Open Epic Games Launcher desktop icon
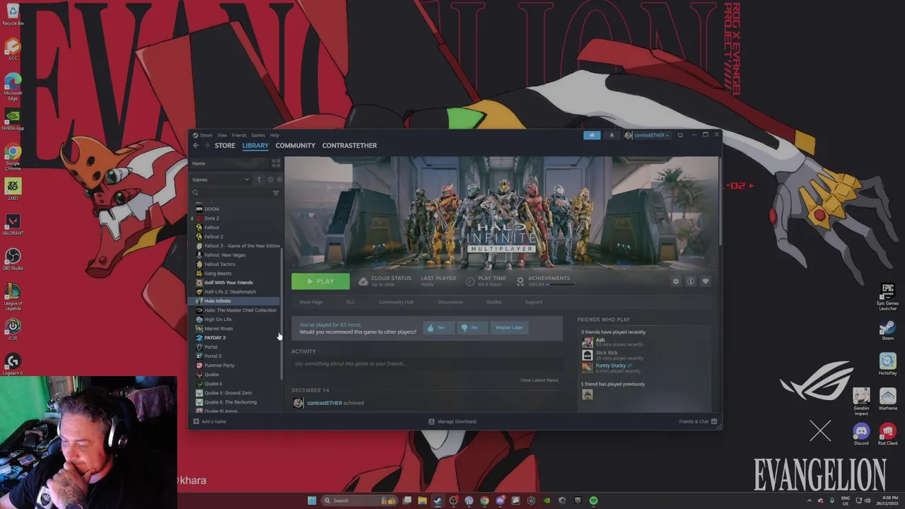The height and width of the screenshot is (509, 905). [887, 297]
